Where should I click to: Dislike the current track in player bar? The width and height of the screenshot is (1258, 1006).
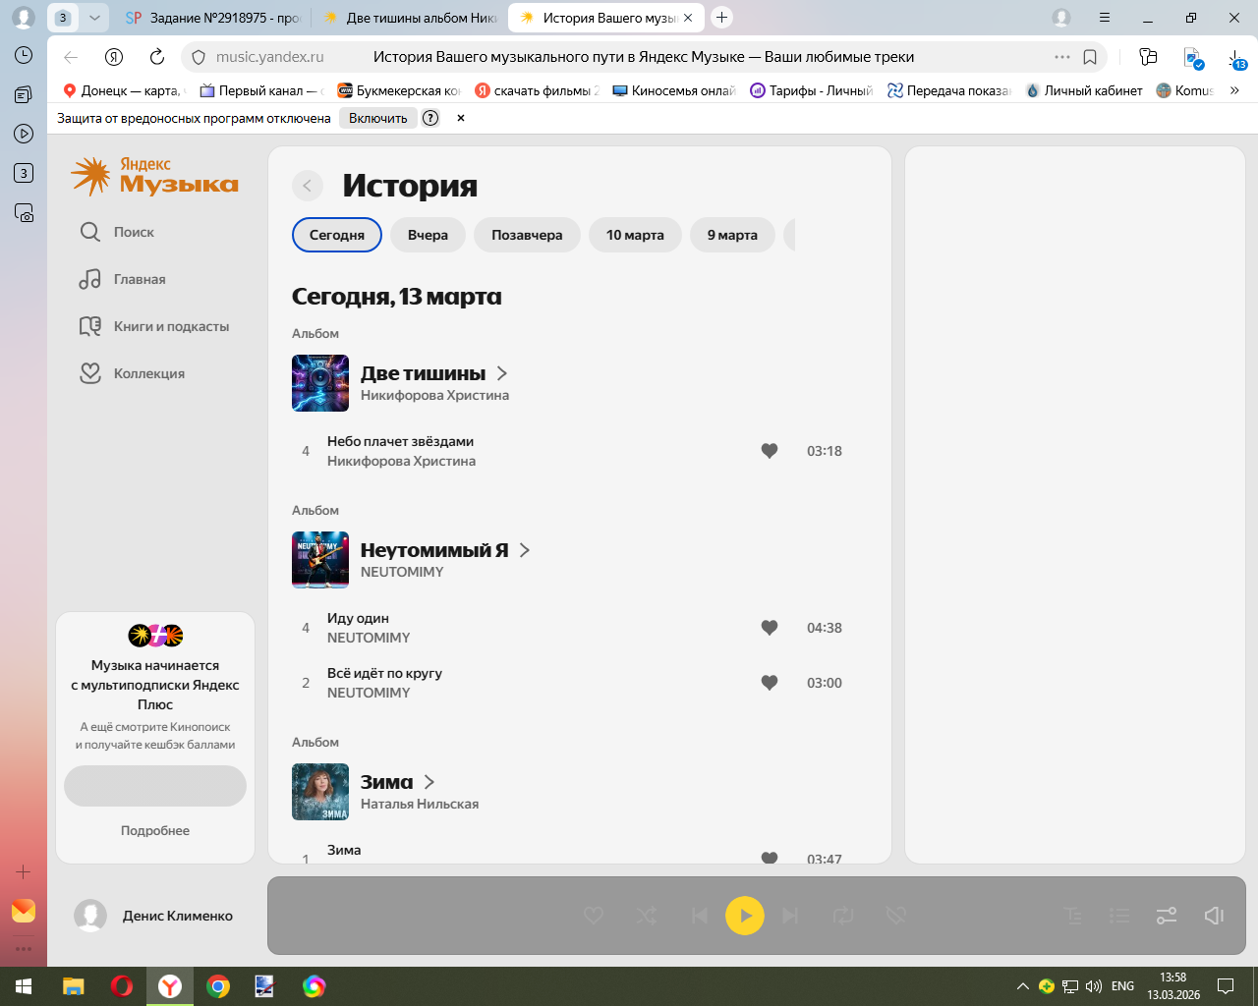[x=895, y=916]
